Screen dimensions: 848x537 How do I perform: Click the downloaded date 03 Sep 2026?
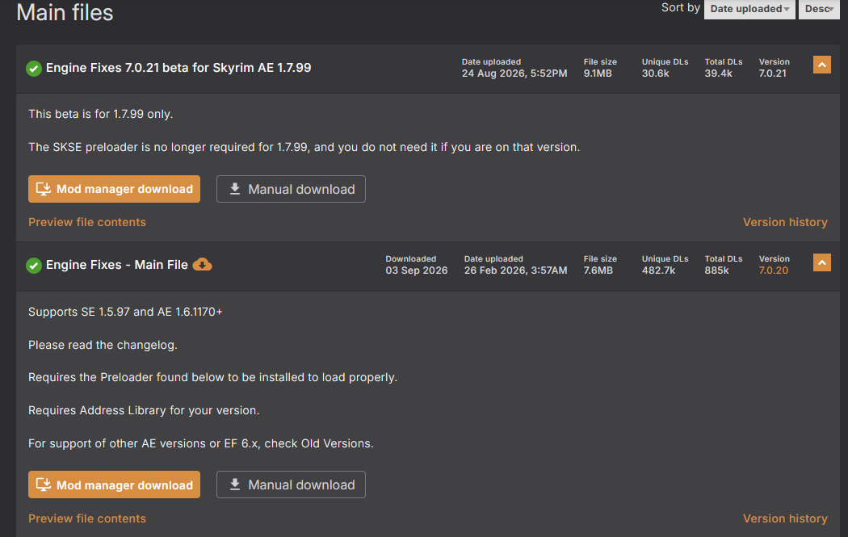pyautogui.click(x=417, y=271)
